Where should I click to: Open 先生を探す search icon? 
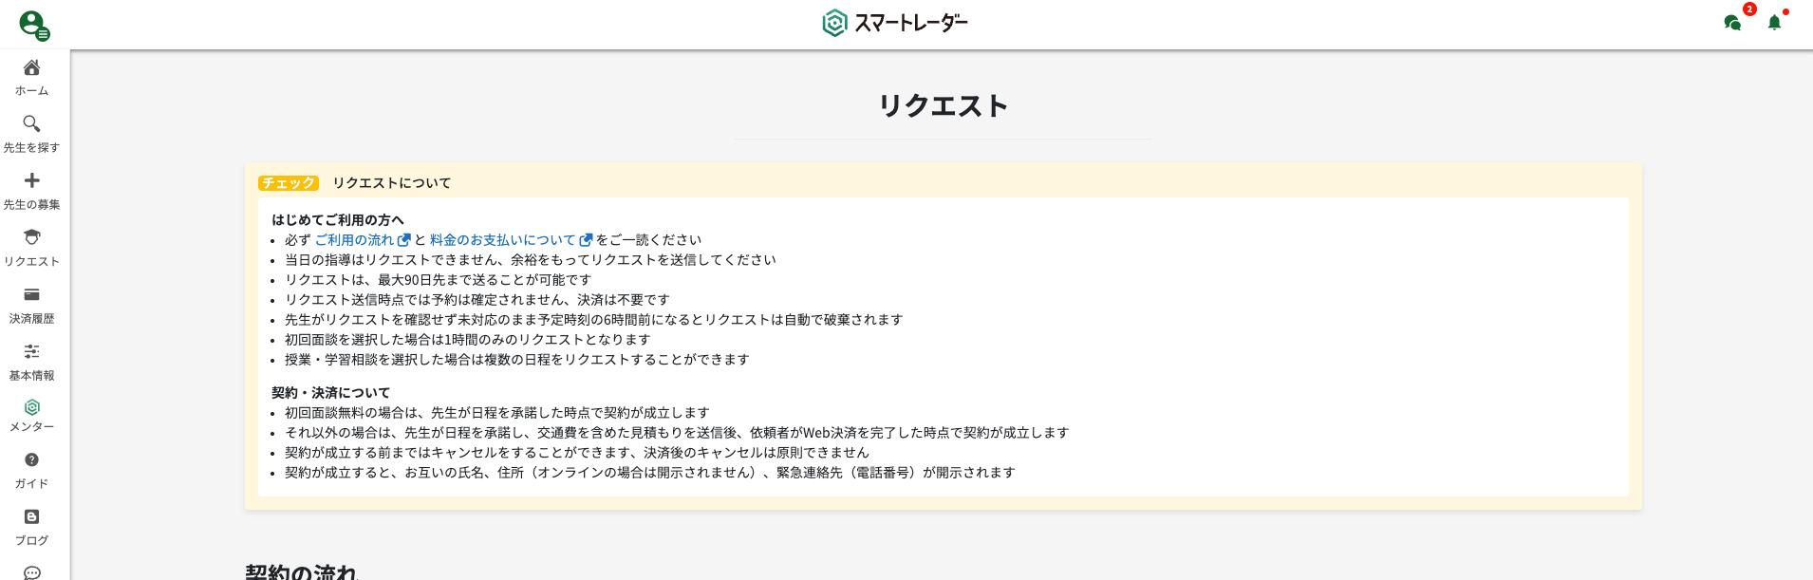click(31, 123)
